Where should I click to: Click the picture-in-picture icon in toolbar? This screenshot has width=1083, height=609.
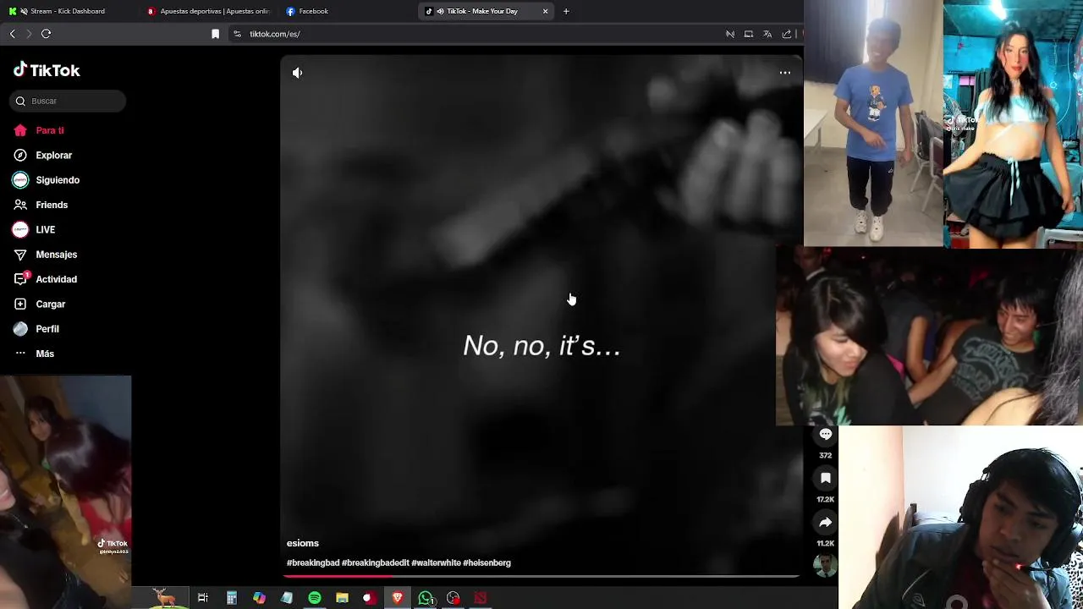click(x=749, y=34)
